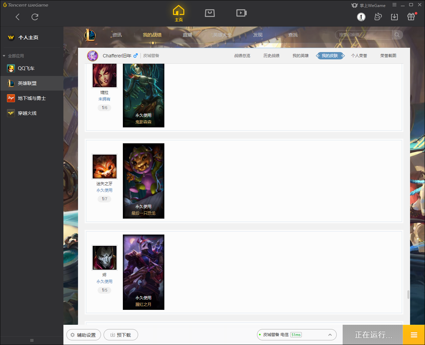Click the Chafferer summoner name
The image size is (425, 345).
click(x=117, y=56)
